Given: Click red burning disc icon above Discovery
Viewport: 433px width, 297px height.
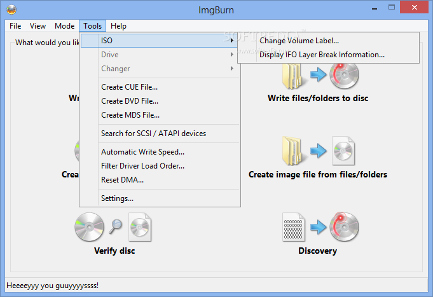Looking at the screenshot, I should [x=344, y=227].
